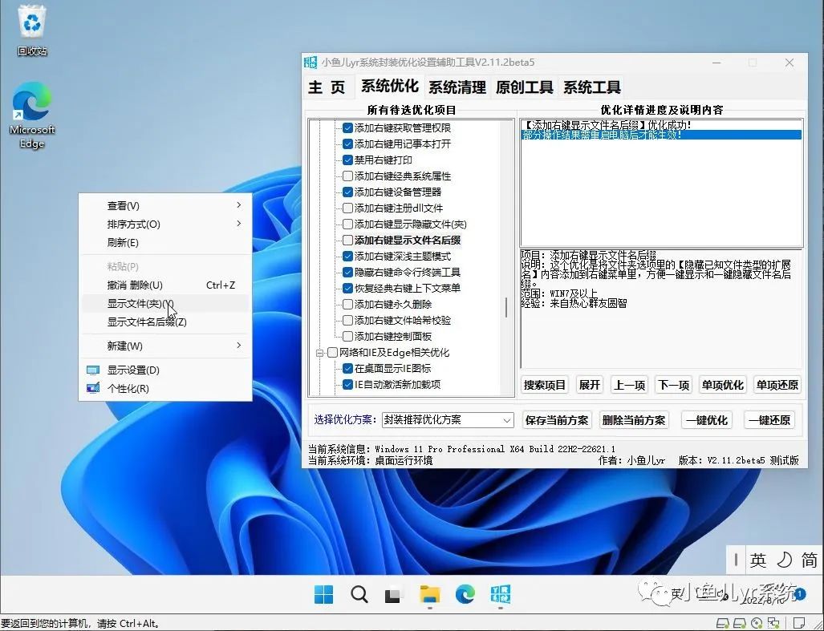Click the 展开 button
The image size is (824, 631).
coord(589,385)
